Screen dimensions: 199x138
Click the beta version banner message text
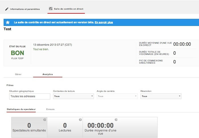coord(54,22)
